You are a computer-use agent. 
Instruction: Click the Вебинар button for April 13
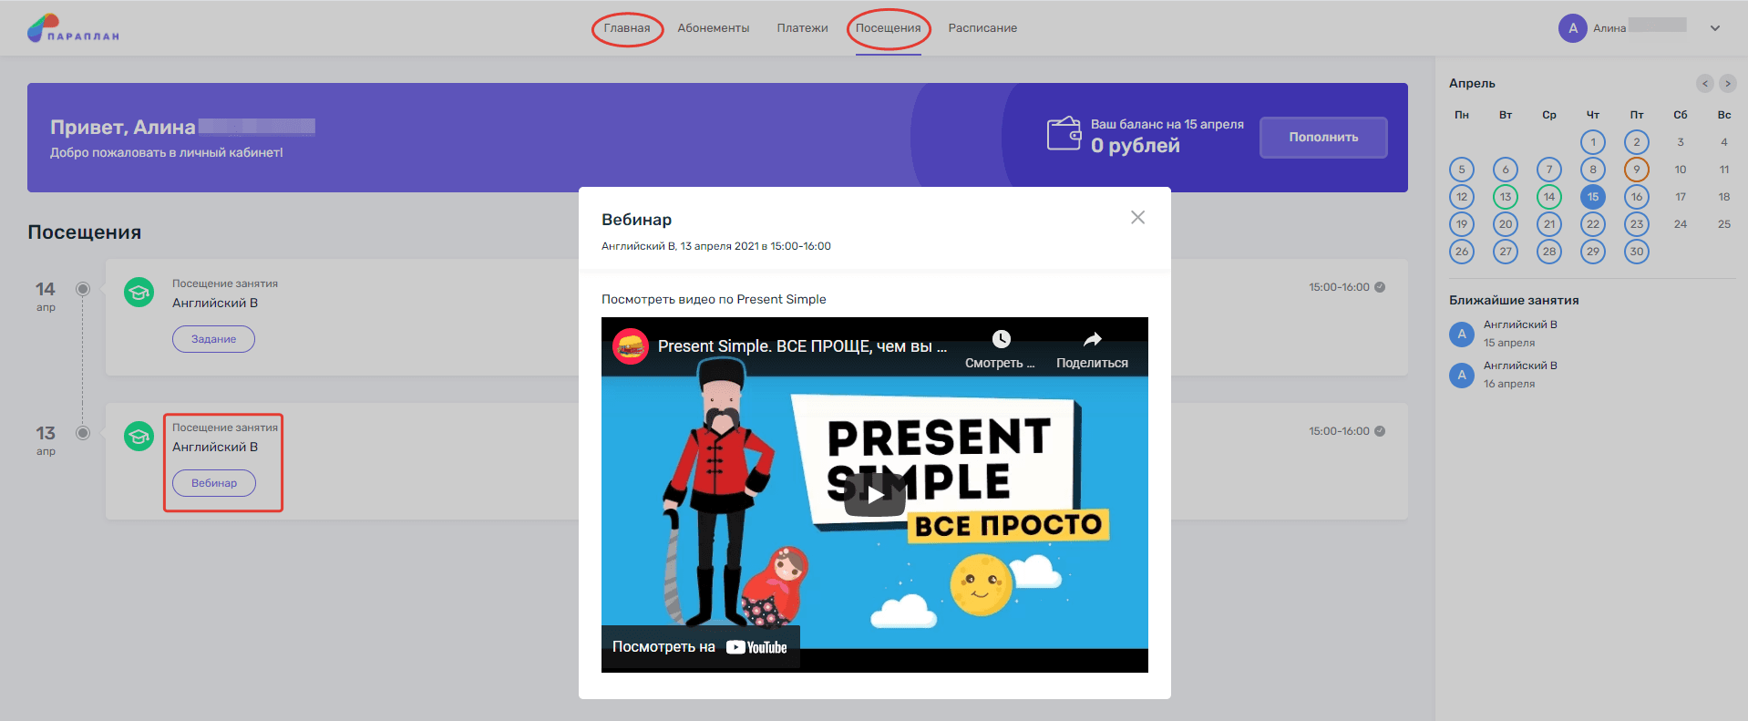tap(214, 483)
